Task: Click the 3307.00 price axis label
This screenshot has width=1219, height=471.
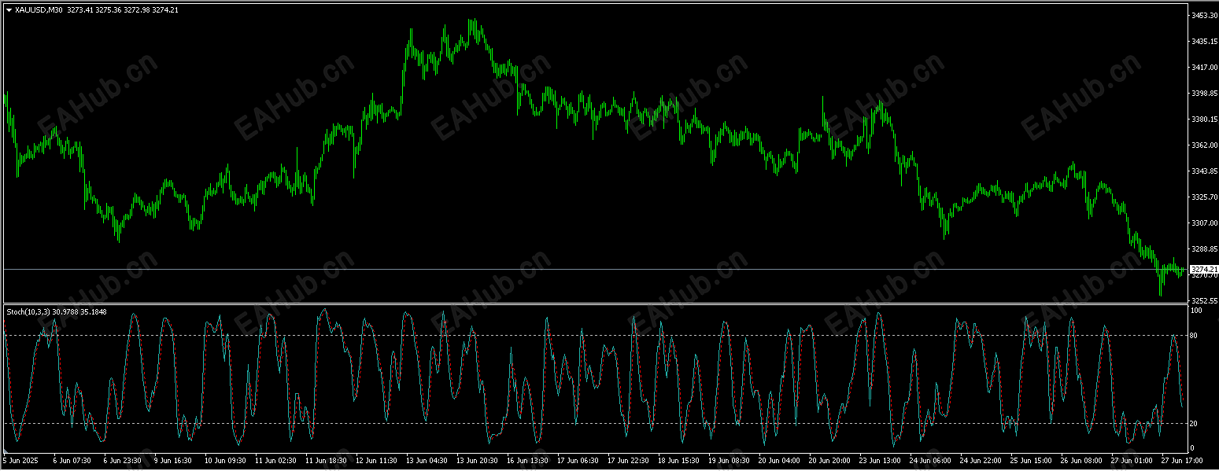Action: click(1203, 223)
